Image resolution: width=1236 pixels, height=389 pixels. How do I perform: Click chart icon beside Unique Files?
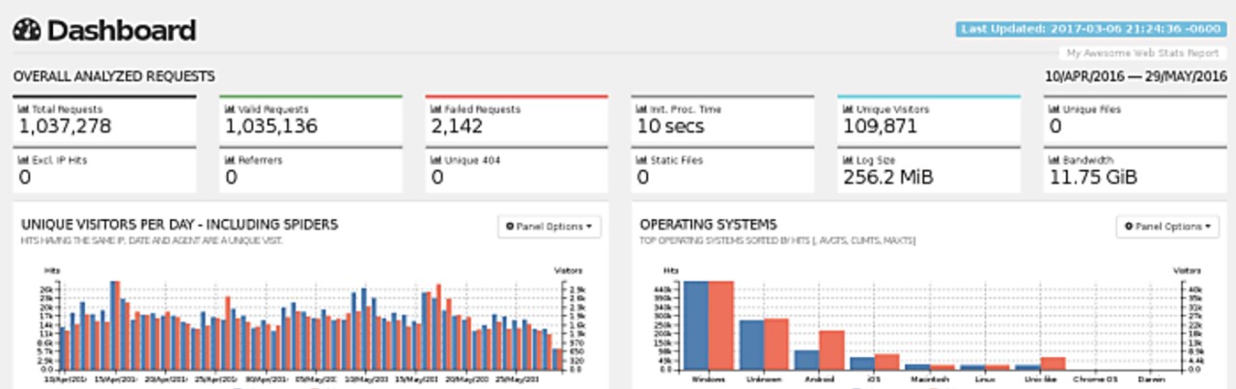point(1054,110)
